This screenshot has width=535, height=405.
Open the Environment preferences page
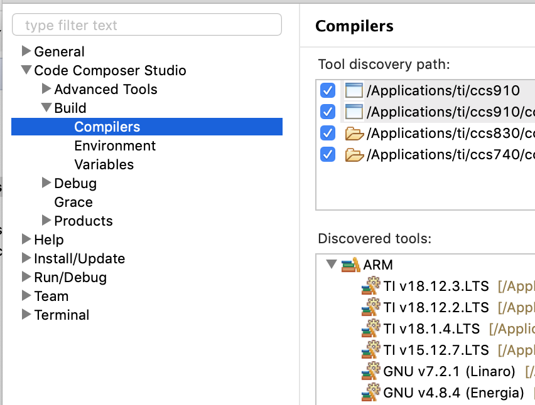pos(115,146)
